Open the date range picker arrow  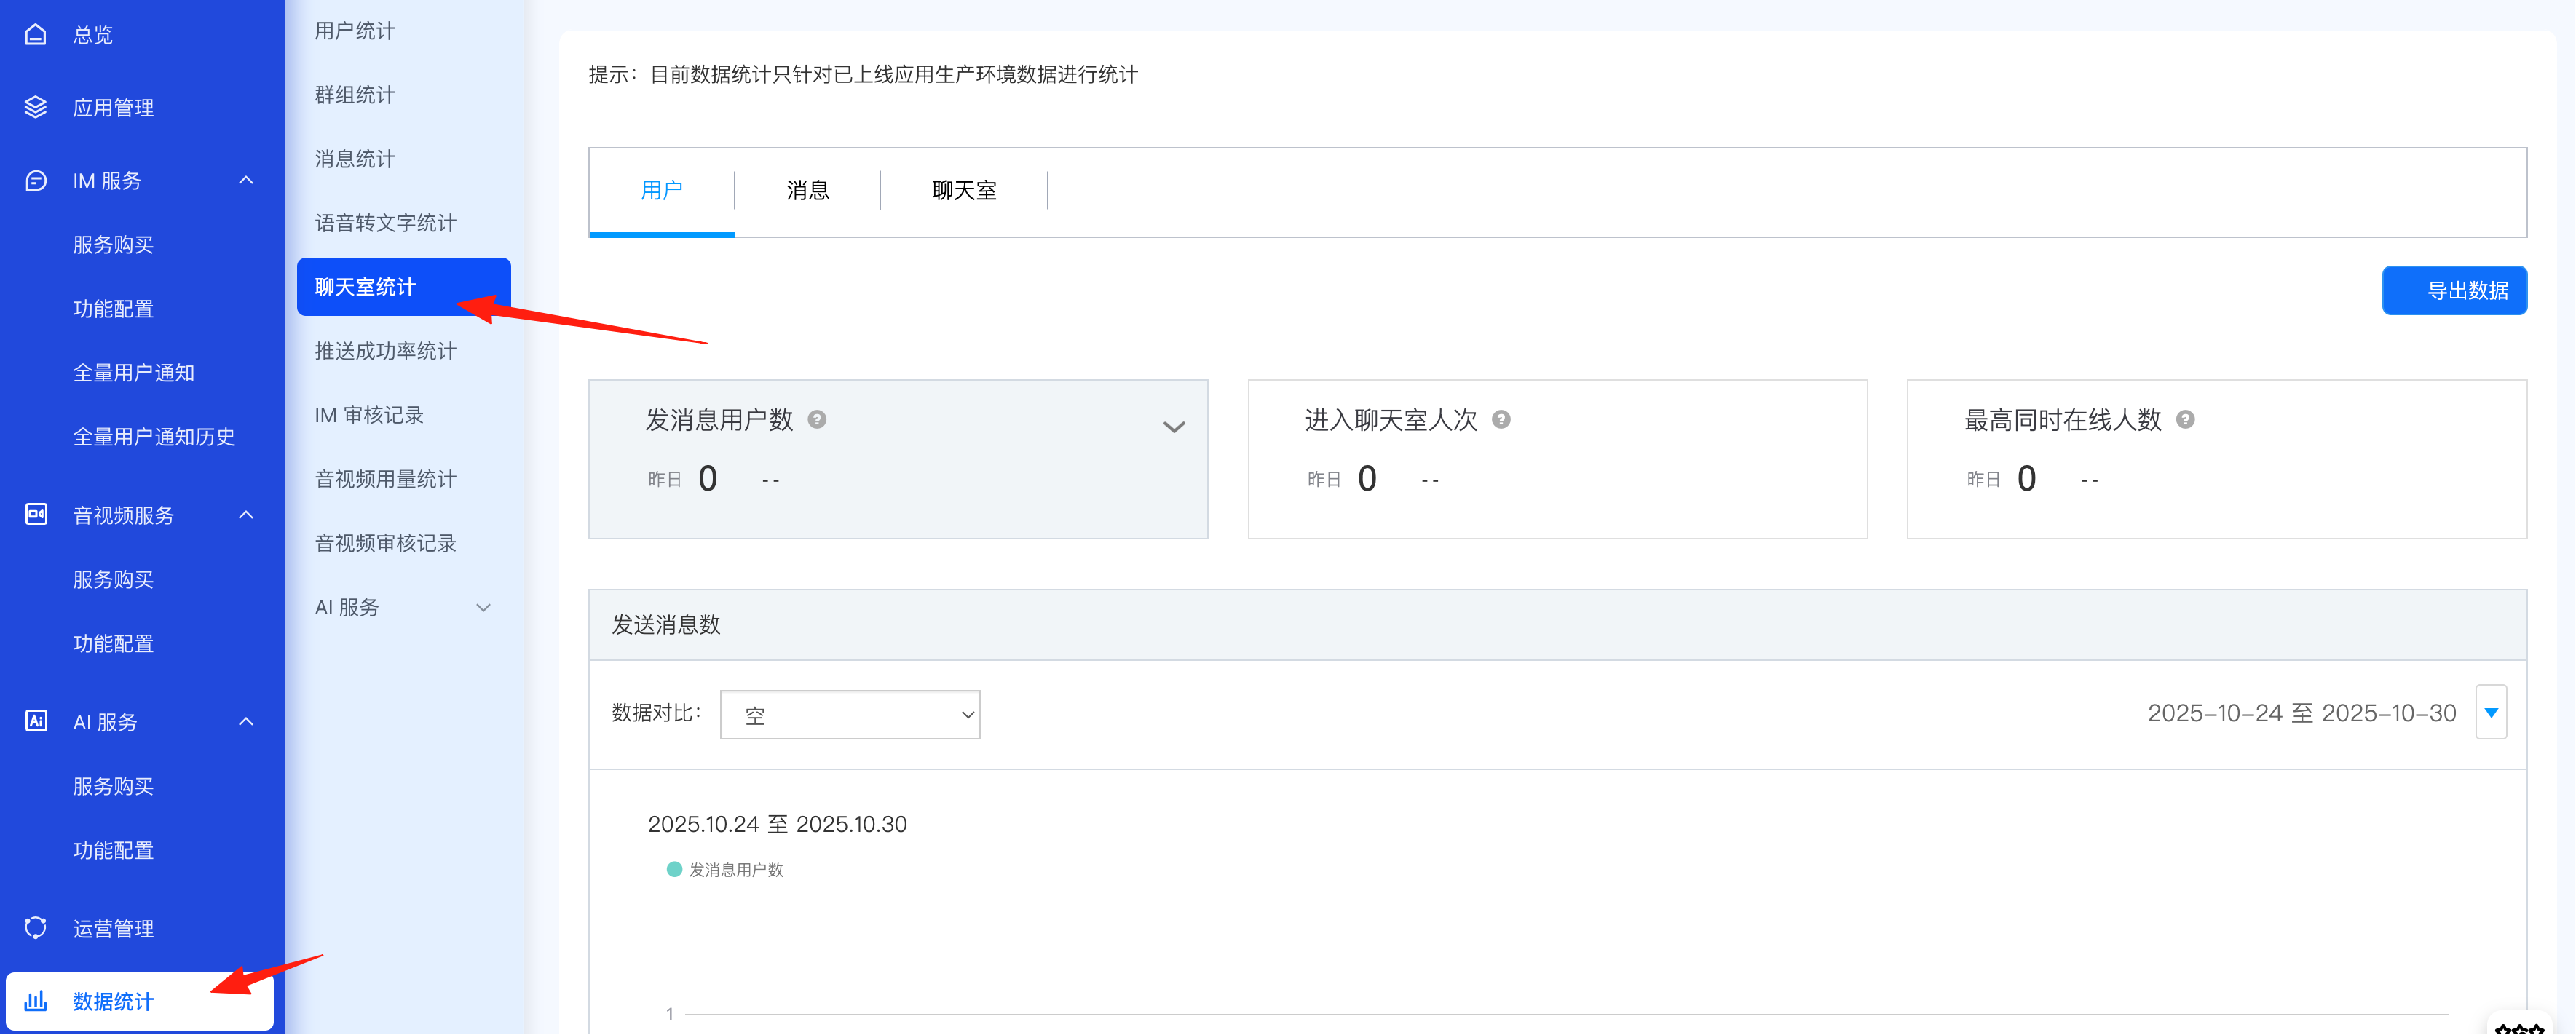click(x=2490, y=713)
